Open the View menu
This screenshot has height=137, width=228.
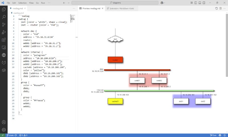(x=31, y=3)
